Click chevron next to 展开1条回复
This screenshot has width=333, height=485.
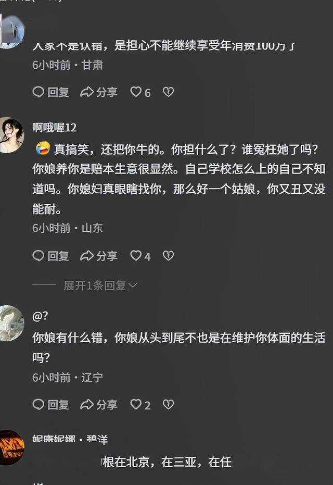(x=133, y=285)
